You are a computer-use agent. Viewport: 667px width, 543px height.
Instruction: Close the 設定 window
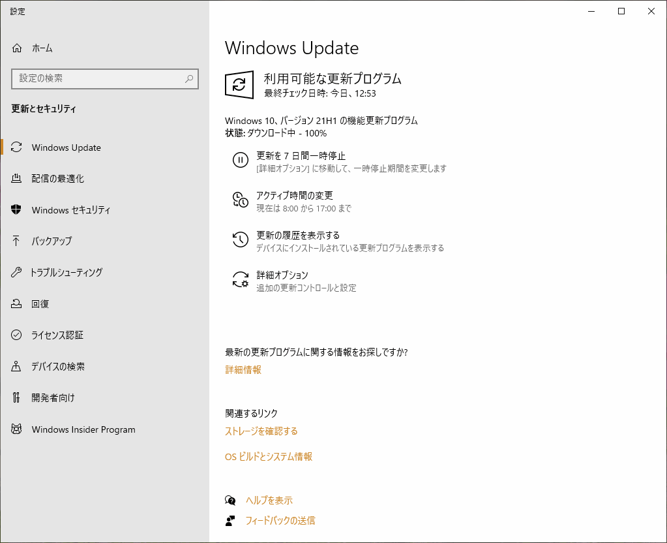(x=651, y=12)
